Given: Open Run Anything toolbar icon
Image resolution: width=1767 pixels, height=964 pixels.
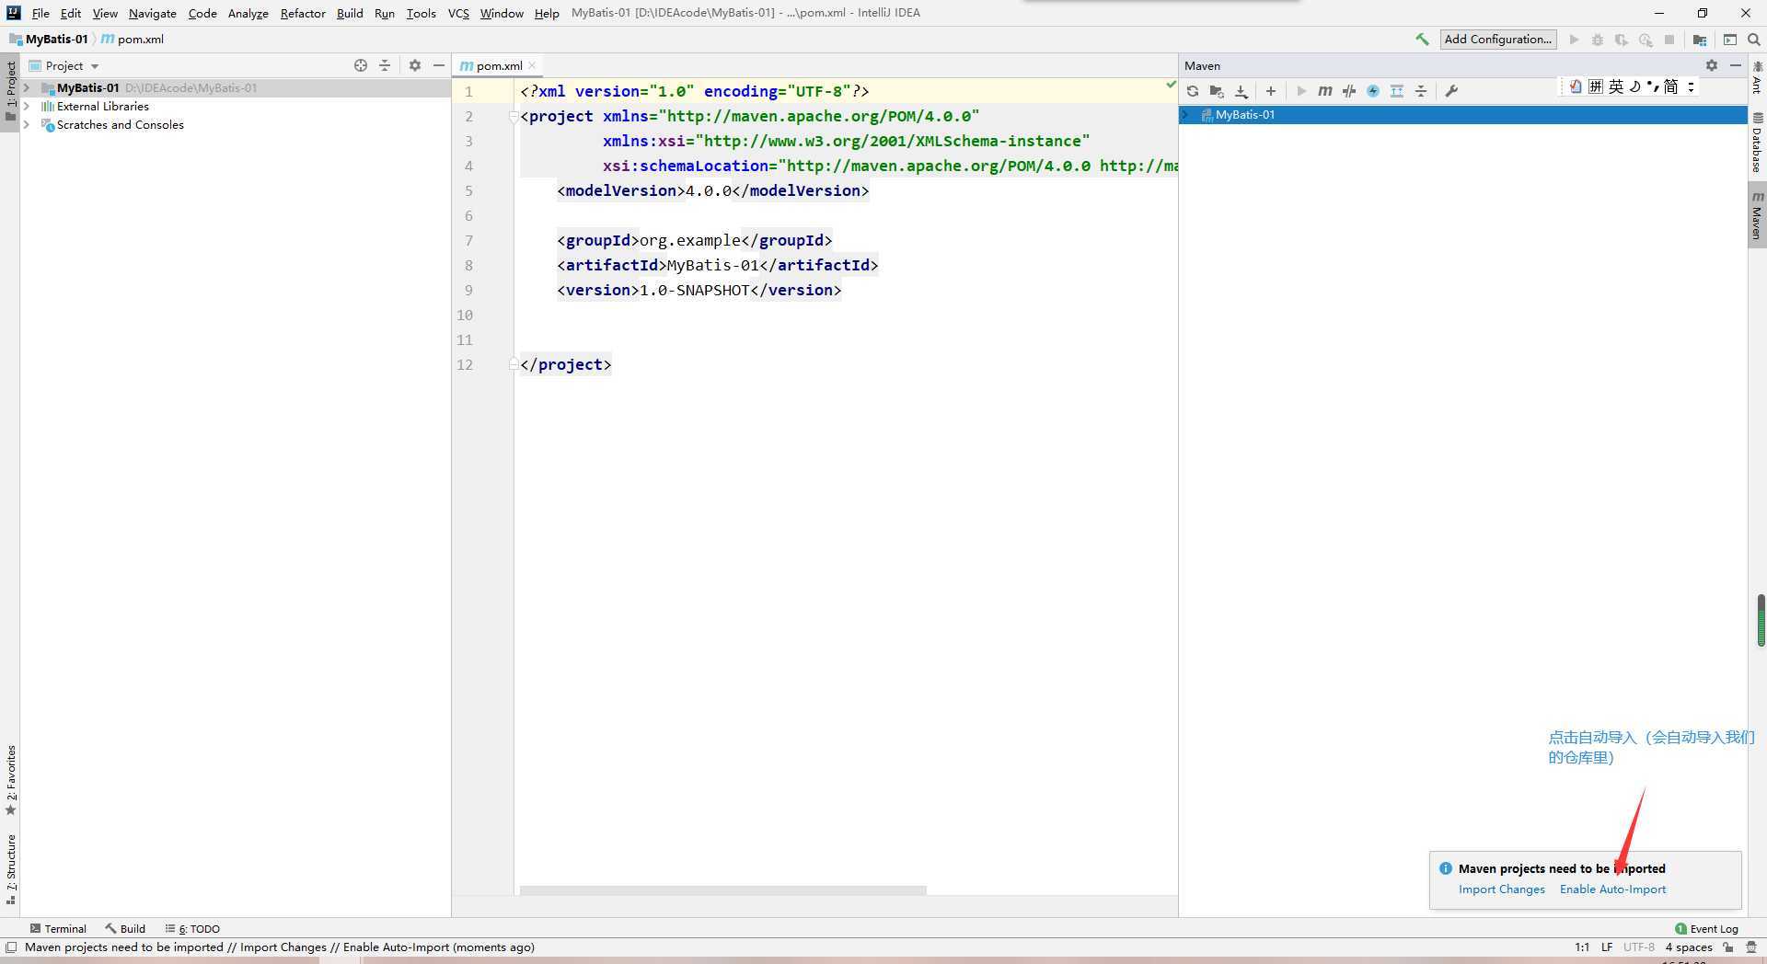Looking at the screenshot, I should pos(1730,40).
